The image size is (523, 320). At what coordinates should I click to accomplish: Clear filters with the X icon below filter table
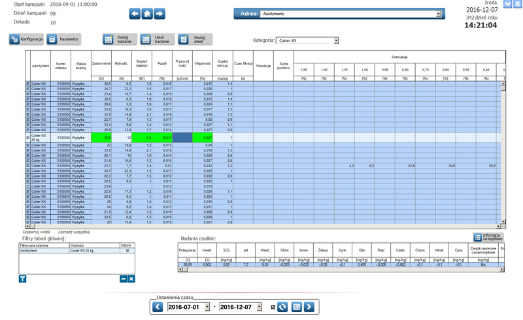point(131,279)
